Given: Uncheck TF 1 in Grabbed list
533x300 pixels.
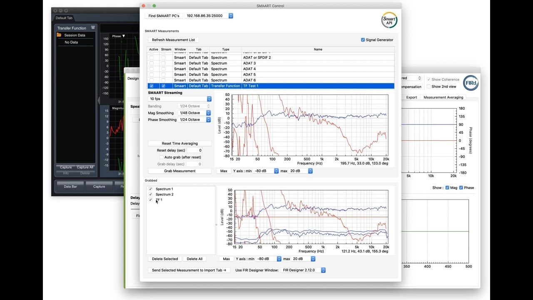Looking at the screenshot, I should tap(151, 200).
